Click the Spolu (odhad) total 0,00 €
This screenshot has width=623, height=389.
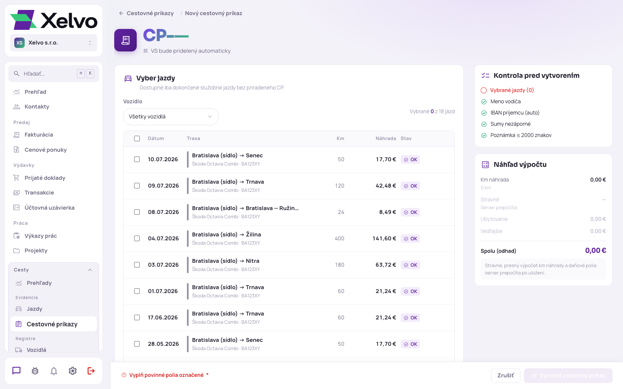596,251
